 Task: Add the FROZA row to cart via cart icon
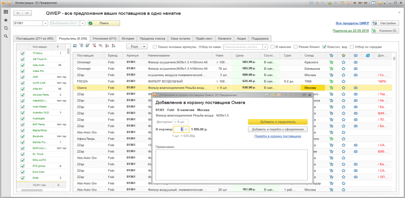pos(331,81)
